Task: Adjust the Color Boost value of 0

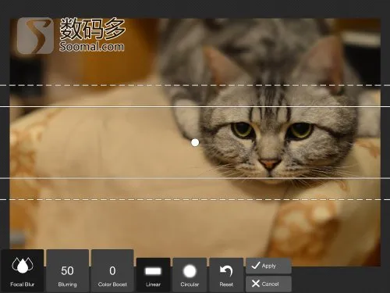Action: 112,271
